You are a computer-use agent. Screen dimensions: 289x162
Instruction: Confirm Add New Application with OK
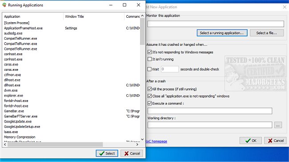pyautogui.click(x=250, y=141)
